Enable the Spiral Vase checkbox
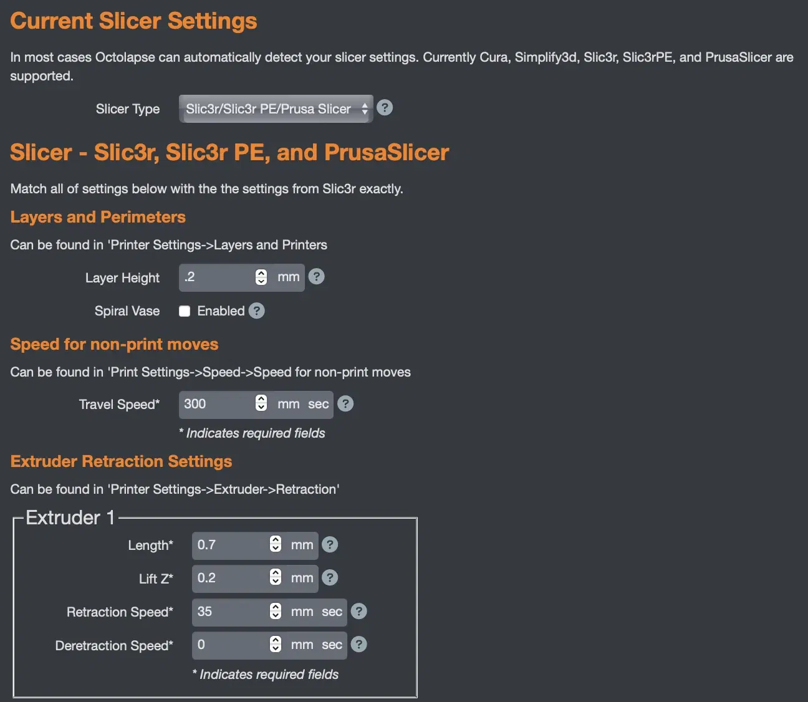 185,311
